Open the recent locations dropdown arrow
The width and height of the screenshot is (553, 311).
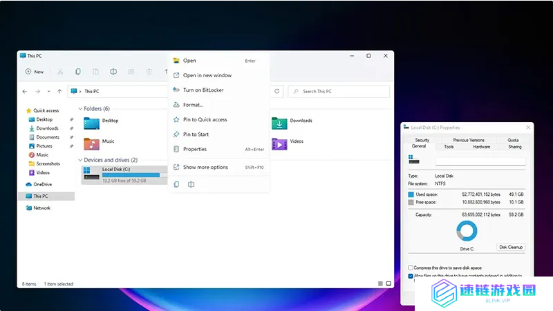[x=48, y=92]
